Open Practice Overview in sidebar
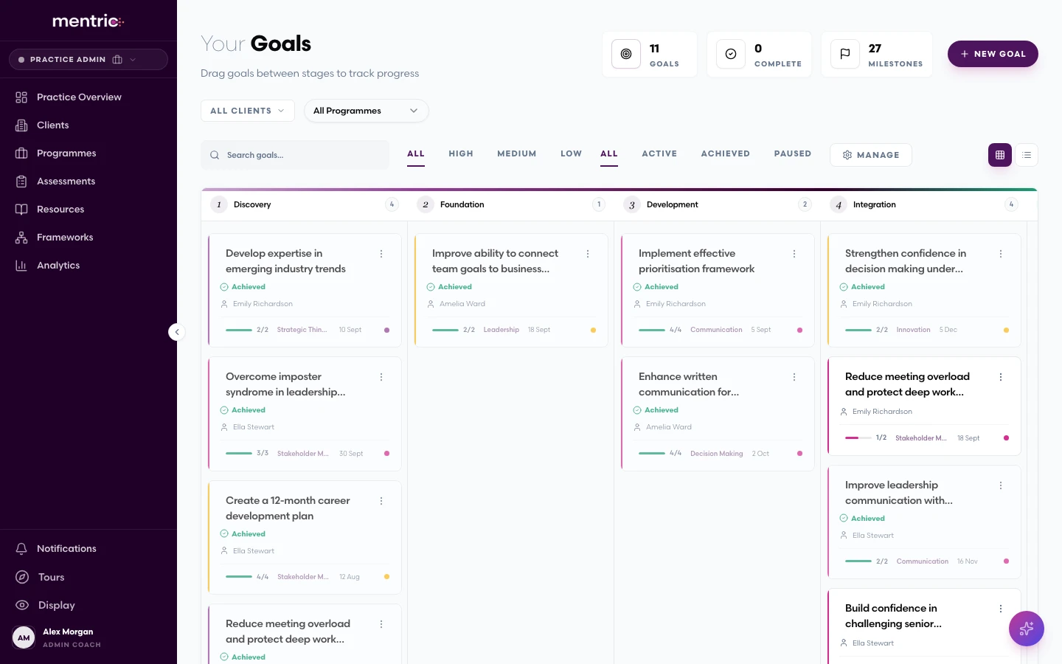1062x664 pixels. 79,97
